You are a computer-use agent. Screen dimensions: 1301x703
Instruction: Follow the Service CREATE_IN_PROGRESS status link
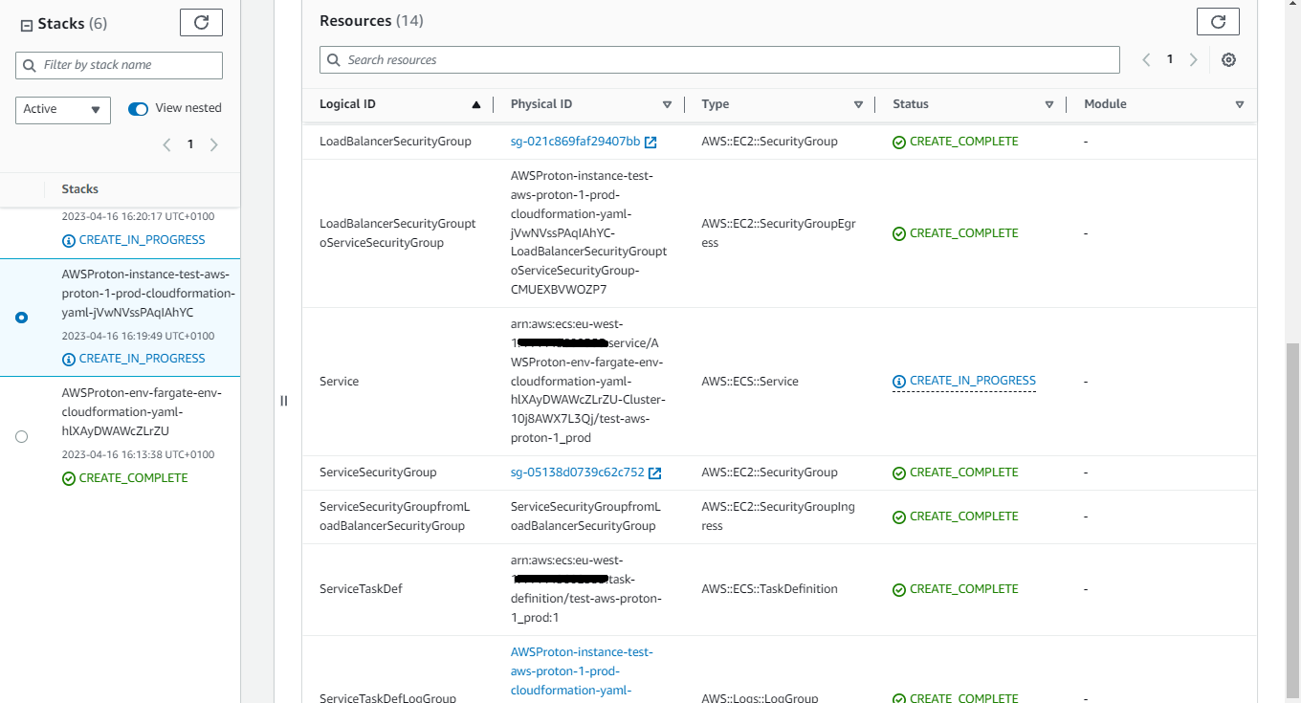click(963, 381)
